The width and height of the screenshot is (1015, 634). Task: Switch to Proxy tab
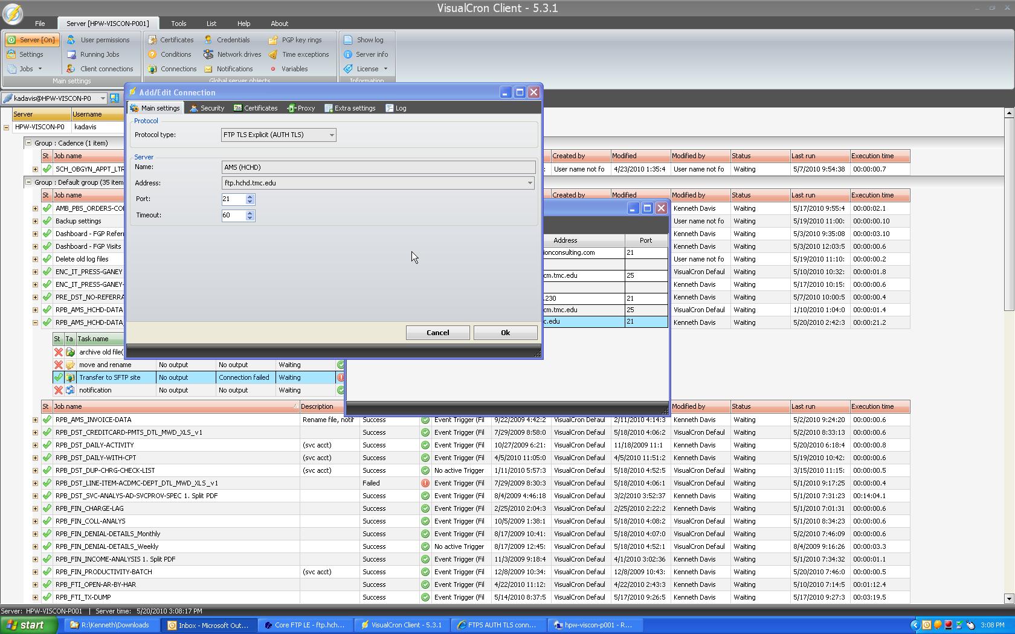(x=301, y=108)
